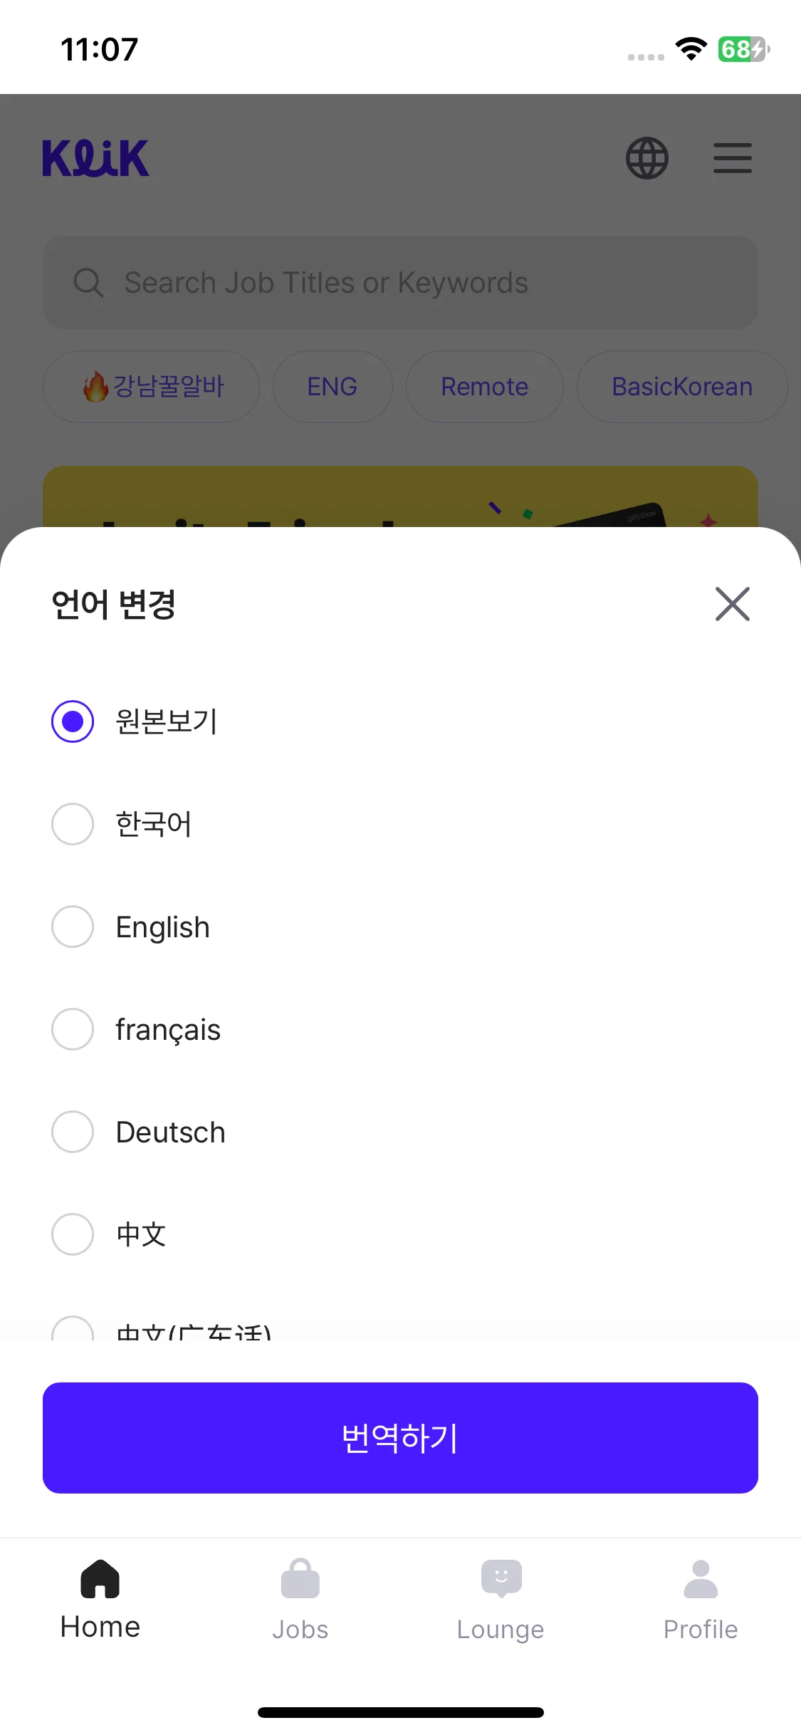
Task: Go to Profile person icon
Action: click(701, 1578)
